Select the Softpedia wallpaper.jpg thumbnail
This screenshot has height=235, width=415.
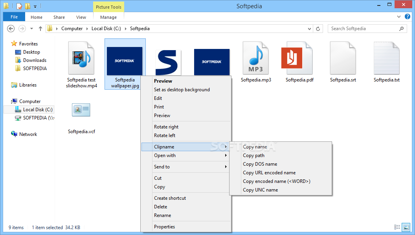(x=125, y=61)
